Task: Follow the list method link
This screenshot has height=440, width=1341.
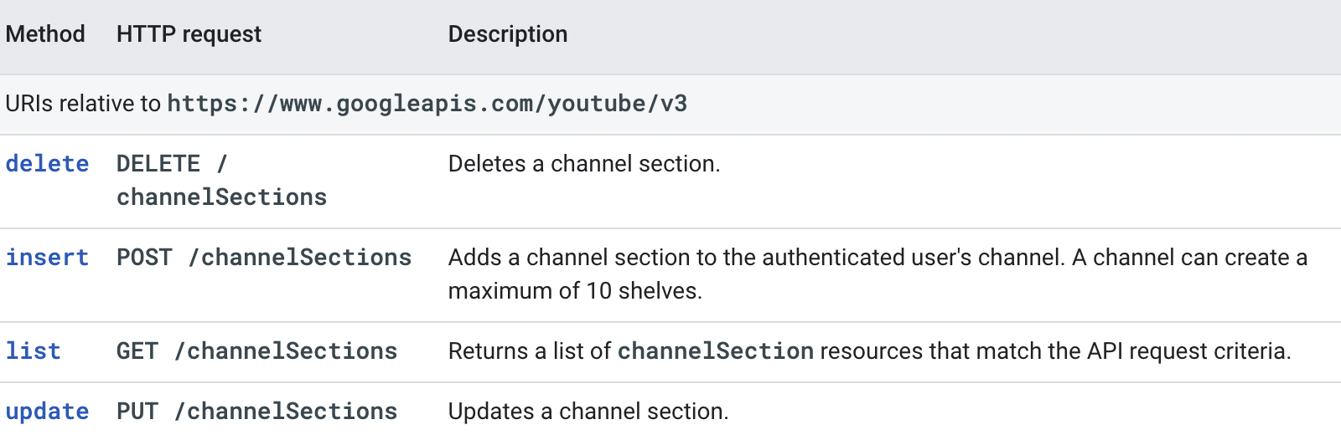Action: (x=34, y=351)
